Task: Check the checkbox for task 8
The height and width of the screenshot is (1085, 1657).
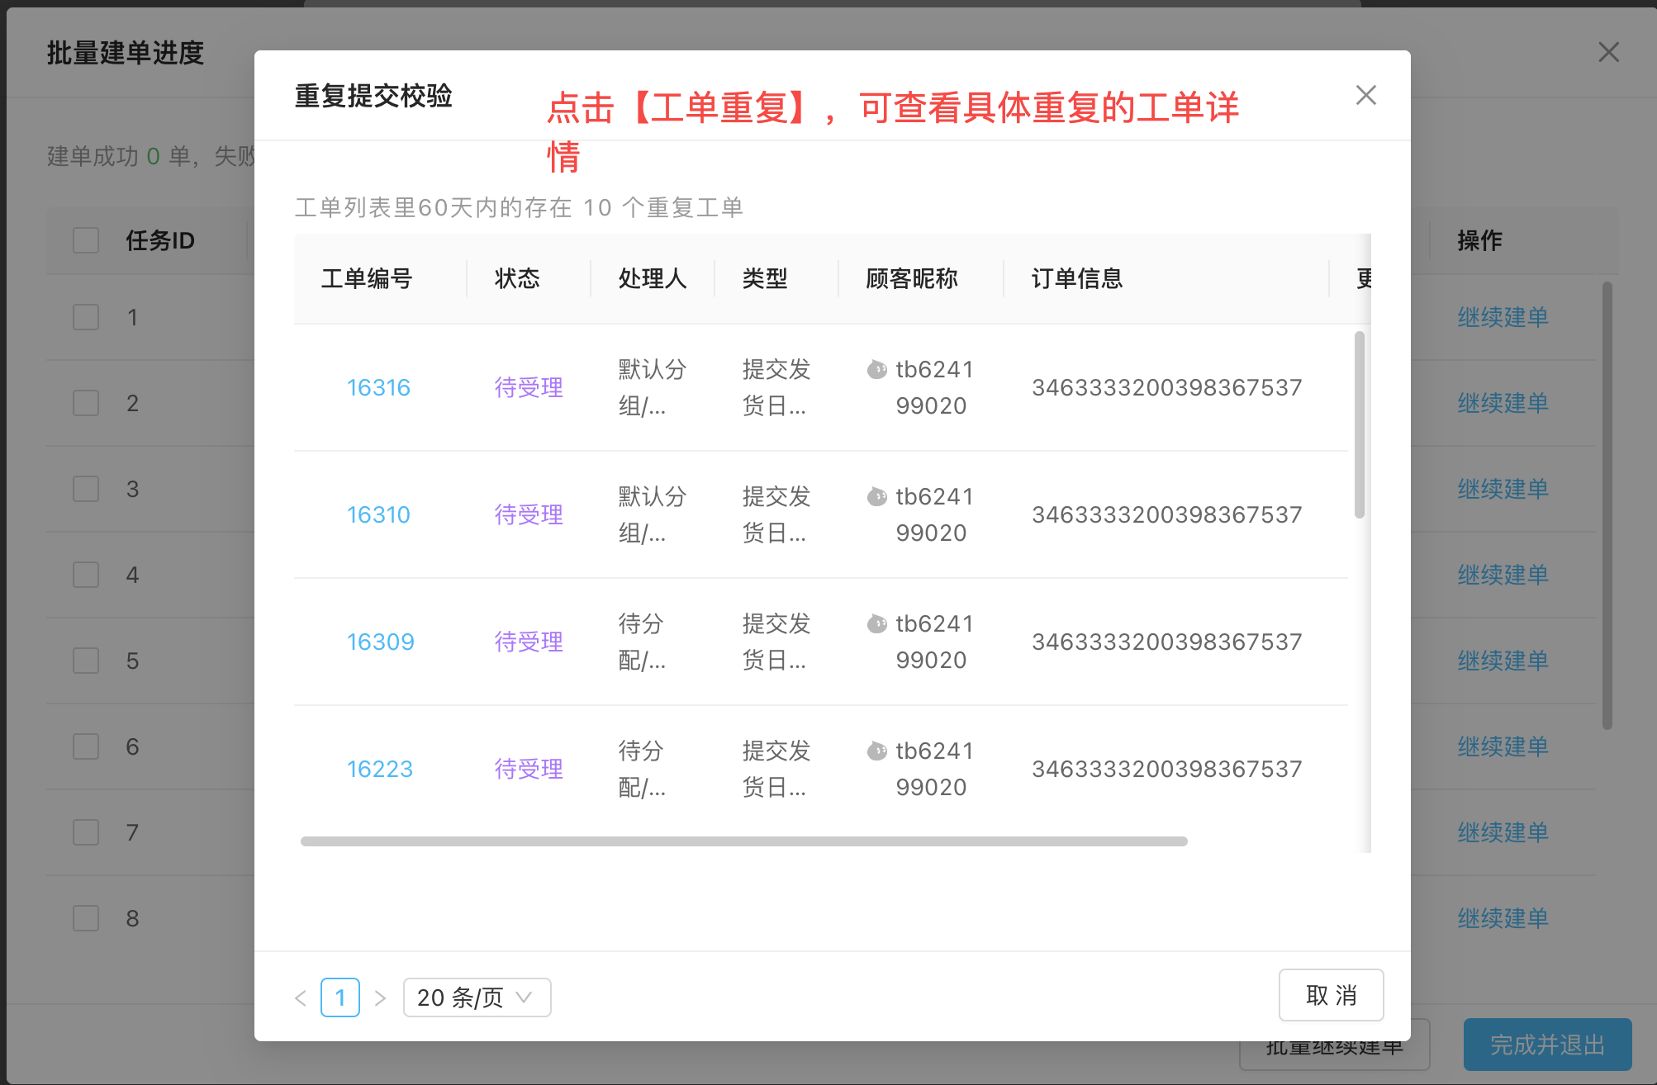Action: click(86, 918)
